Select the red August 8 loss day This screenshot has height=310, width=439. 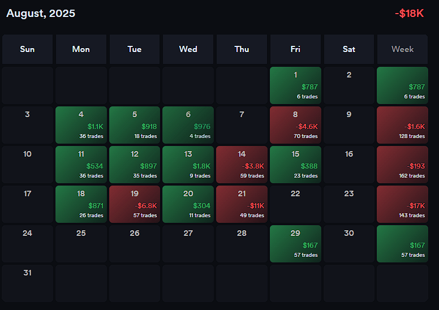pyautogui.click(x=295, y=125)
